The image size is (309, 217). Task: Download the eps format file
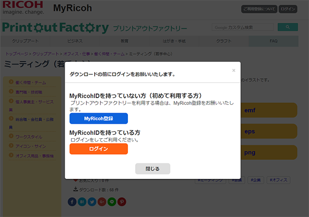269,131
